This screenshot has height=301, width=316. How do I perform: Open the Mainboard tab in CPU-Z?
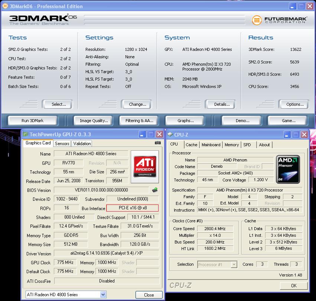211,145
